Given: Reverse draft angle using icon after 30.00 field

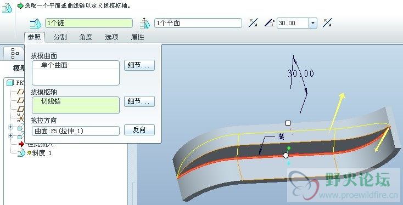Looking at the screenshot, I should 327,23.
